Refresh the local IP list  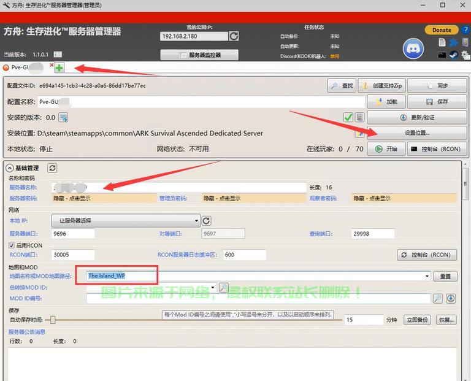pyautogui.click(x=206, y=221)
